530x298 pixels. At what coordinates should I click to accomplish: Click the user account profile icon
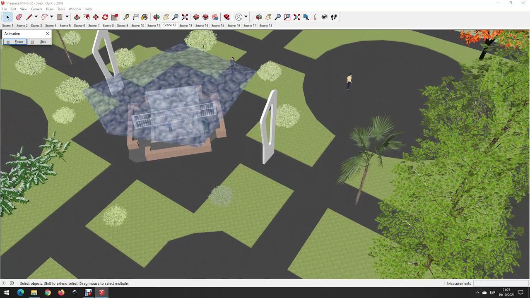(x=238, y=17)
